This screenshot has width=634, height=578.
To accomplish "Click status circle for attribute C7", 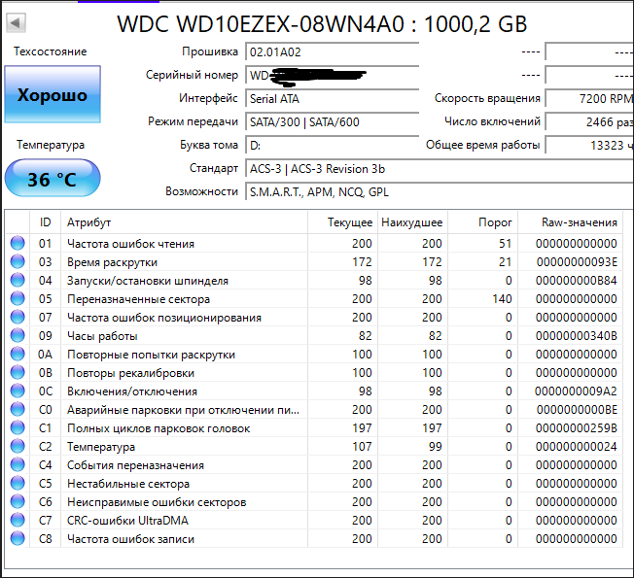I will coord(18,521).
